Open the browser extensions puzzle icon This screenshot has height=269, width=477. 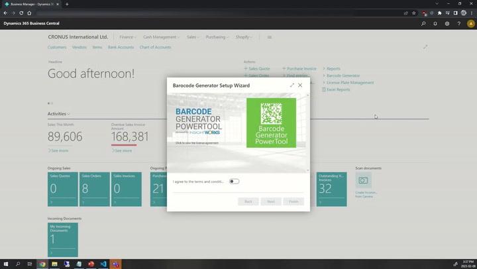coord(440,13)
